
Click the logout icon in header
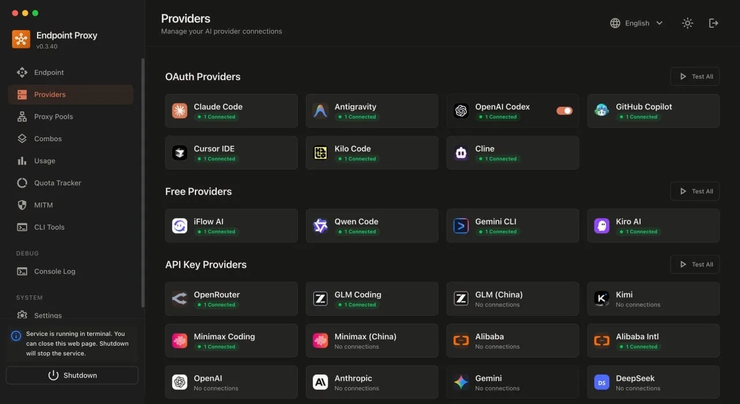pyautogui.click(x=713, y=23)
